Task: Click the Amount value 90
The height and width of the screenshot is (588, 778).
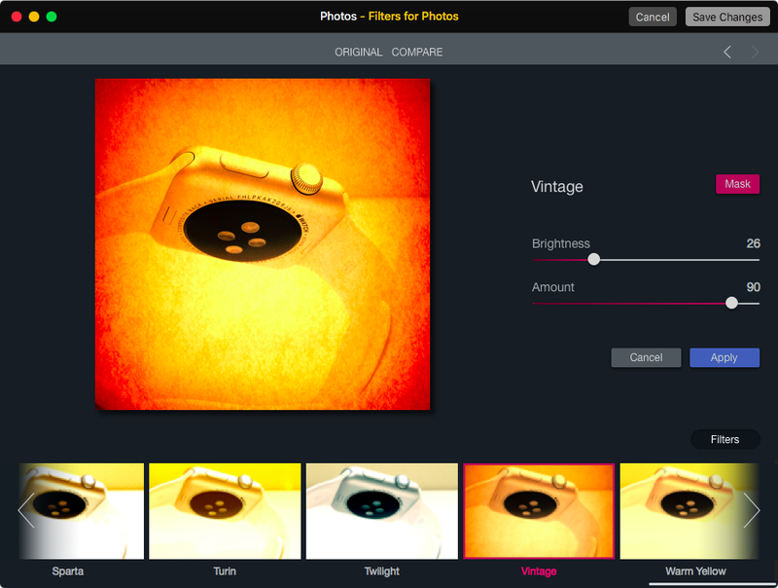Action: pos(753,287)
